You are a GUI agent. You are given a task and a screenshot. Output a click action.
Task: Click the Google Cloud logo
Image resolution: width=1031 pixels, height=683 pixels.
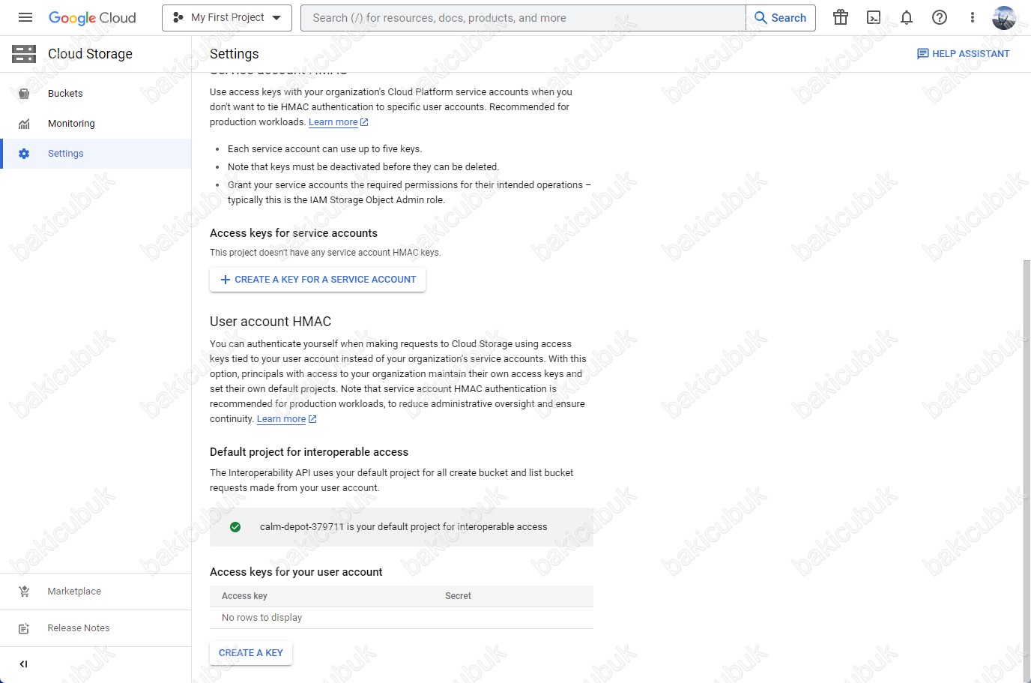(x=92, y=17)
